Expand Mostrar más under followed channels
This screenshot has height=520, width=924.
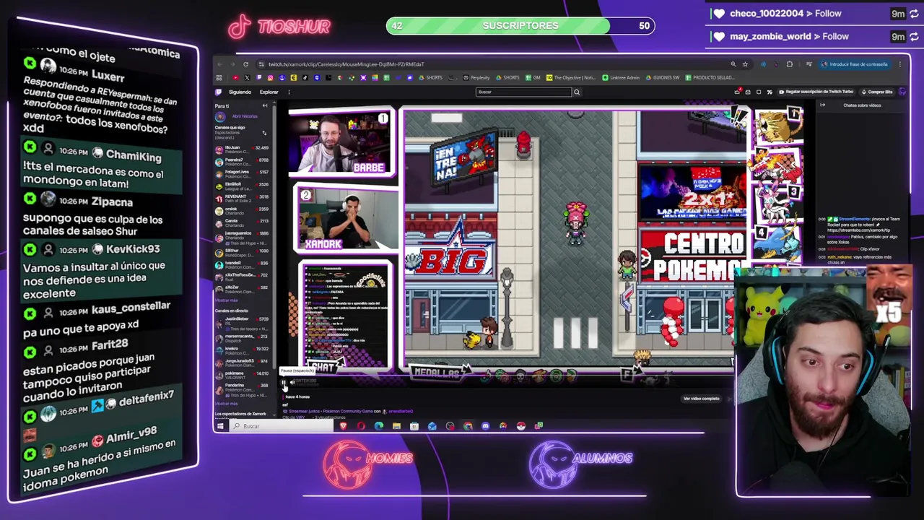pyautogui.click(x=226, y=300)
